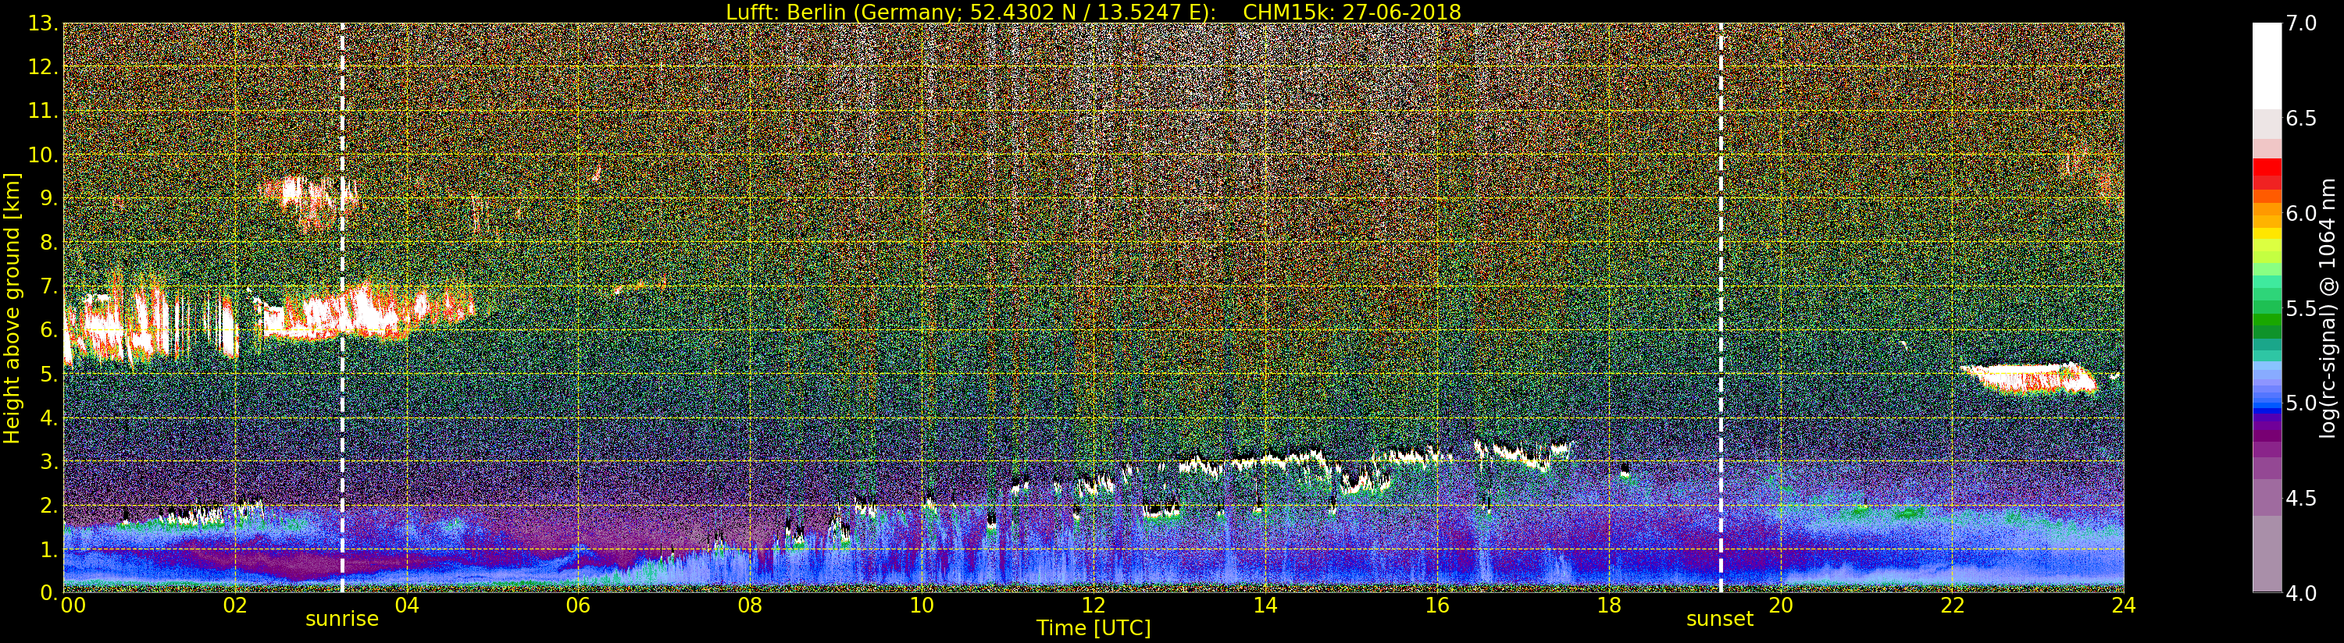
Task: Click the x-axis tick label '12'
Action: 1094,606
